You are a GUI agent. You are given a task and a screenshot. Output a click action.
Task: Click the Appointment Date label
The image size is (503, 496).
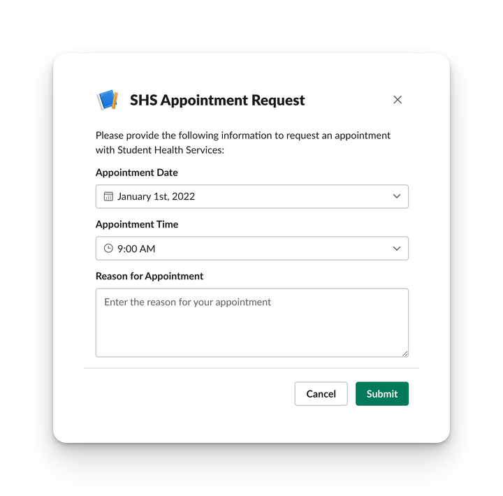click(137, 173)
